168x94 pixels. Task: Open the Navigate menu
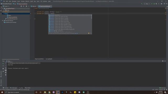14,1
